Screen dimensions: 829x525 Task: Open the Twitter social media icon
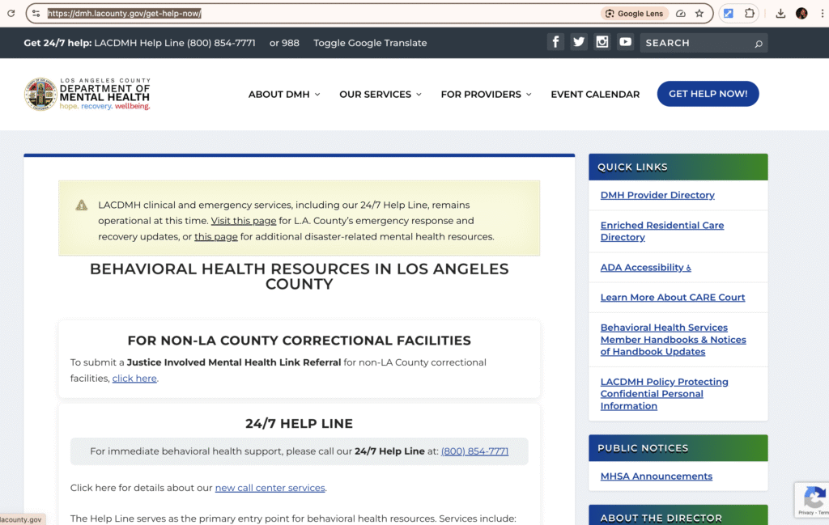point(578,42)
